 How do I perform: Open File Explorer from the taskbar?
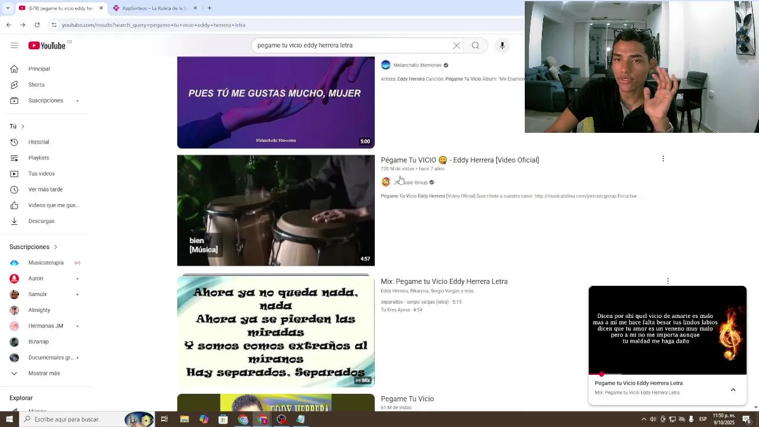[184, 419]
